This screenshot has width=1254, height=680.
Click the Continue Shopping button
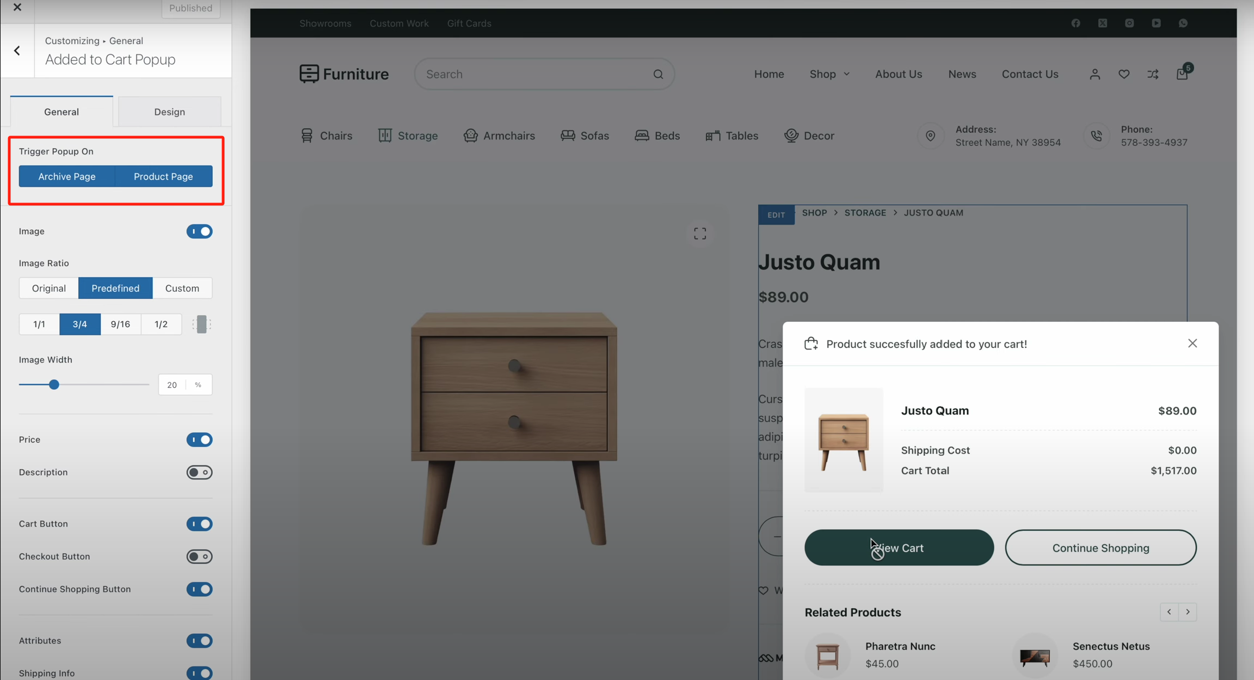click(x=1101, y=548)
